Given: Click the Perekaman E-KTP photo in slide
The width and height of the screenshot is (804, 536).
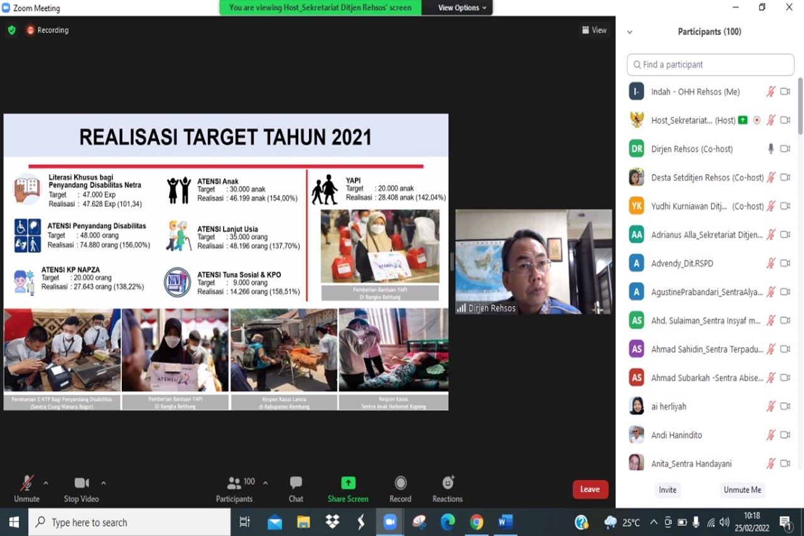Looking at the screenshot, I should coord(62,350).
